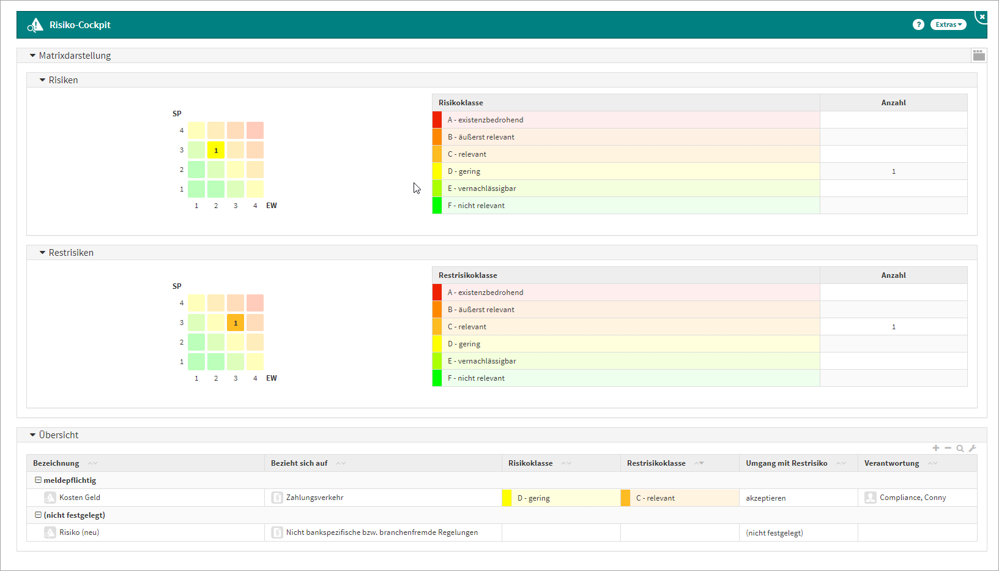
Task: Open search via the magnifier icon
Action: pyautogui.click(x=960, y=449)
